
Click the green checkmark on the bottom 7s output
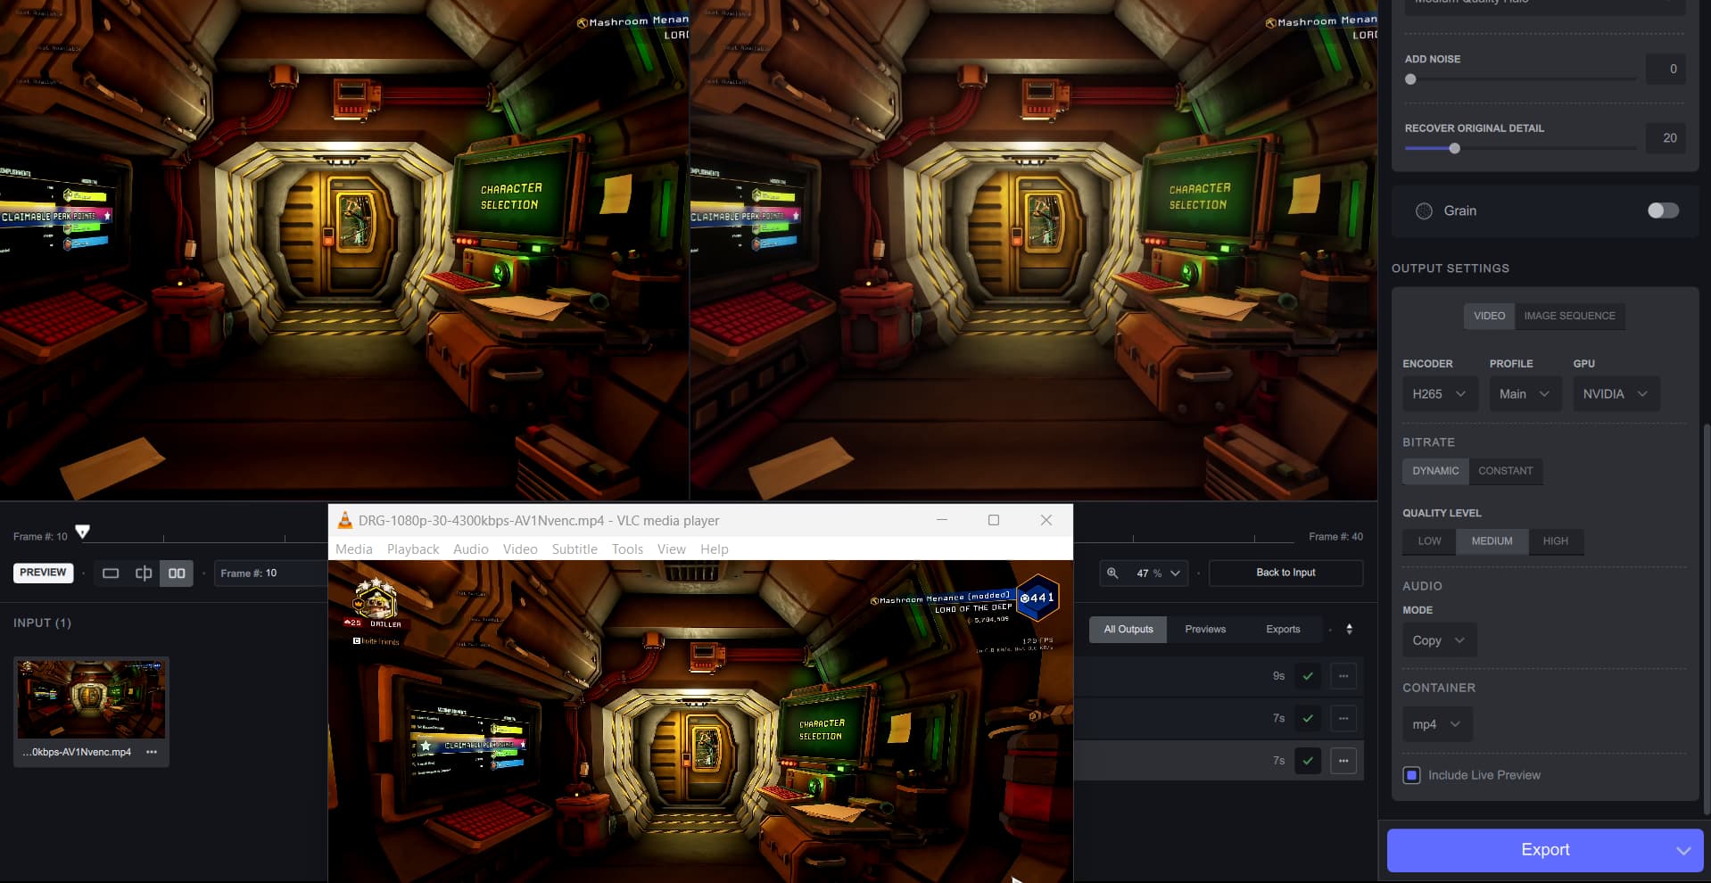1307,761
